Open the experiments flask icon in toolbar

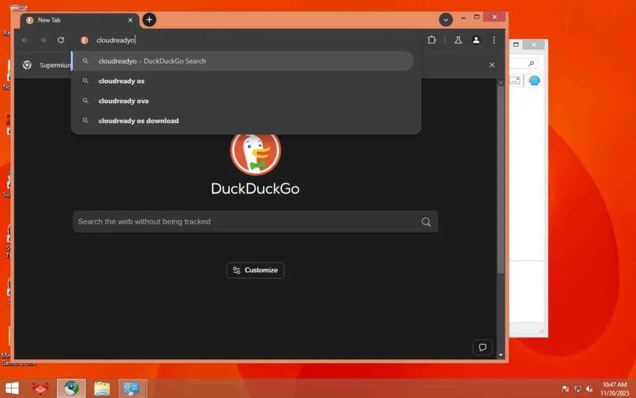coord(458,40)
